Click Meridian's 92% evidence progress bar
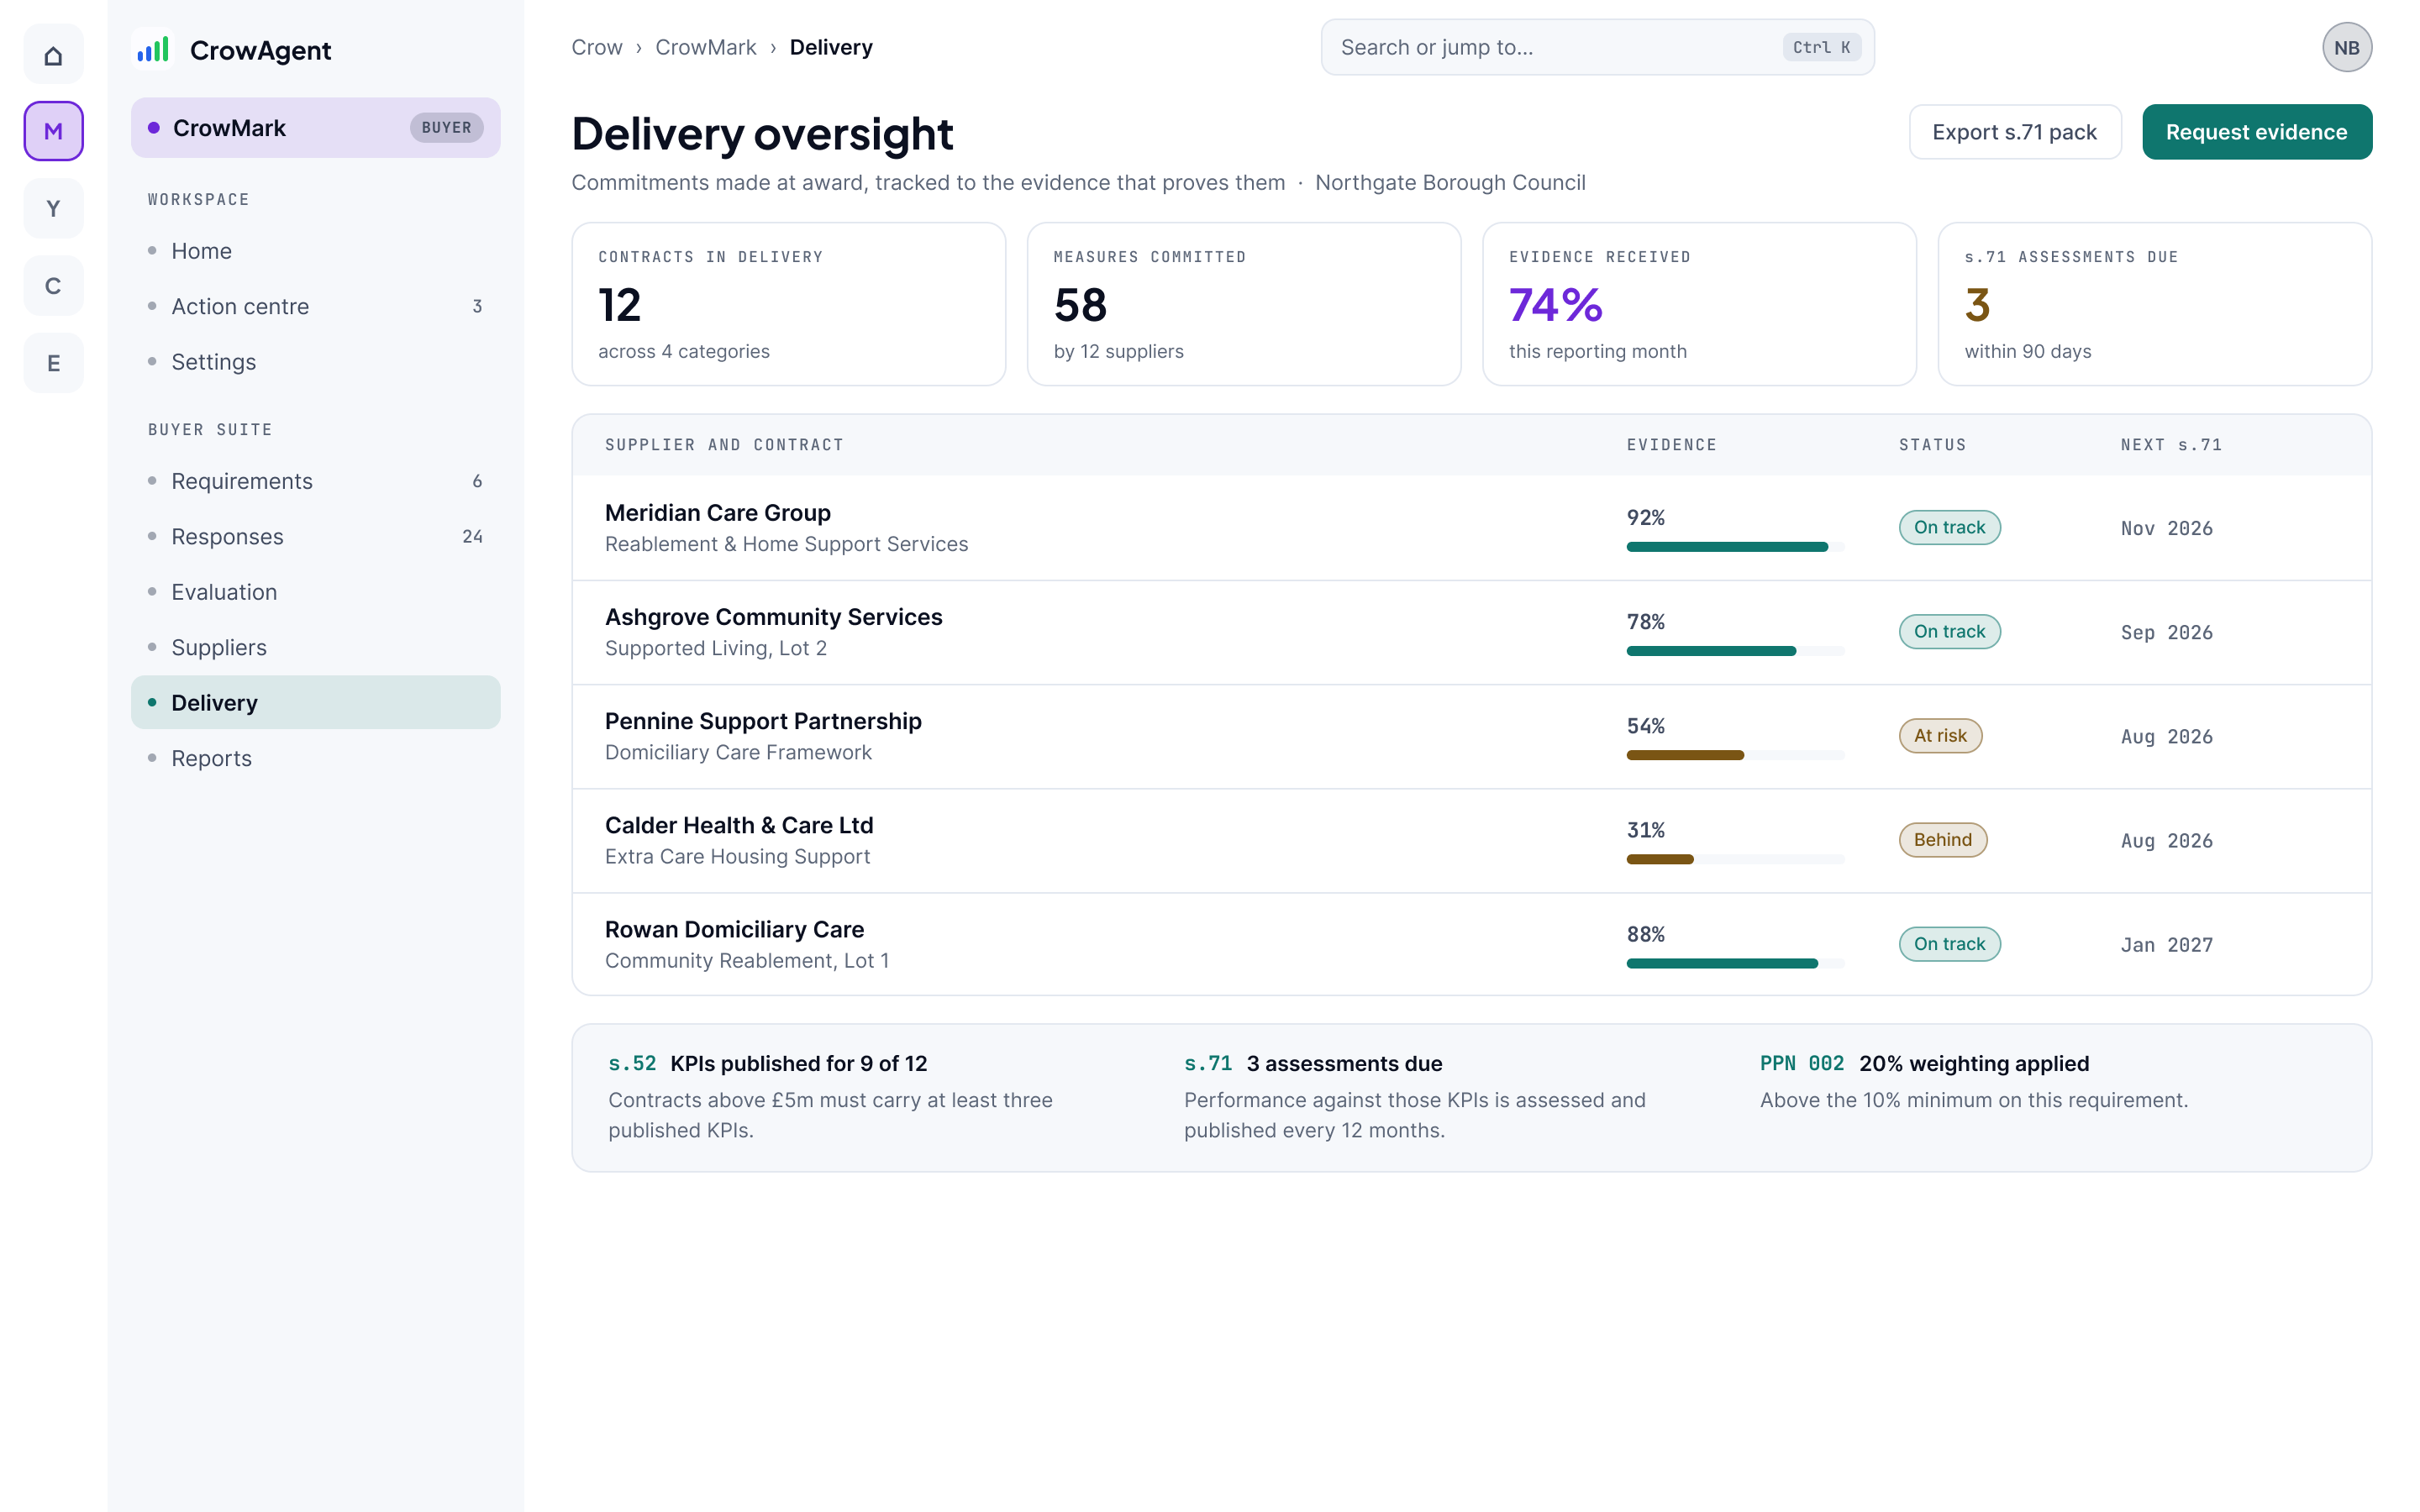The width and height of the screenshot is (2420, 1512). pos(1735,547)
